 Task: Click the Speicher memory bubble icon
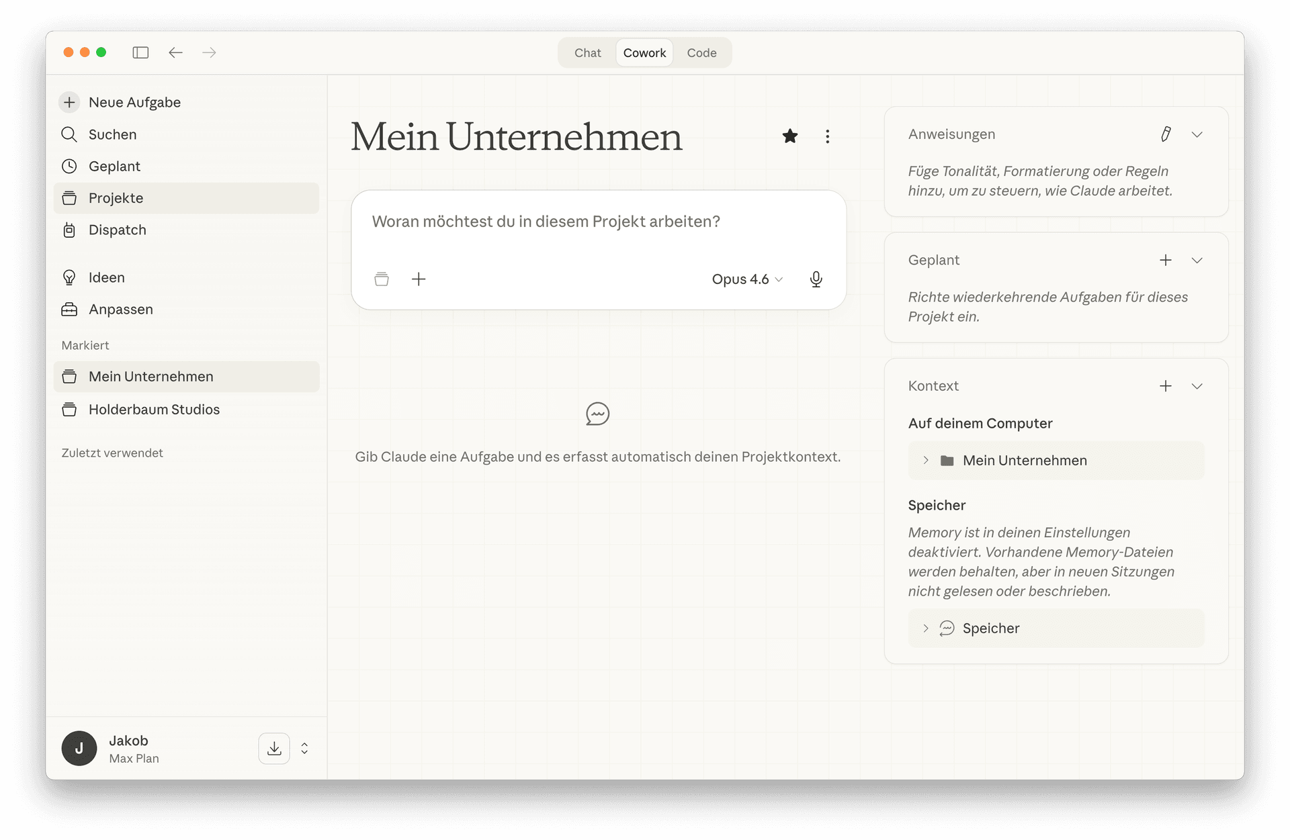click(x=947, y=628)
